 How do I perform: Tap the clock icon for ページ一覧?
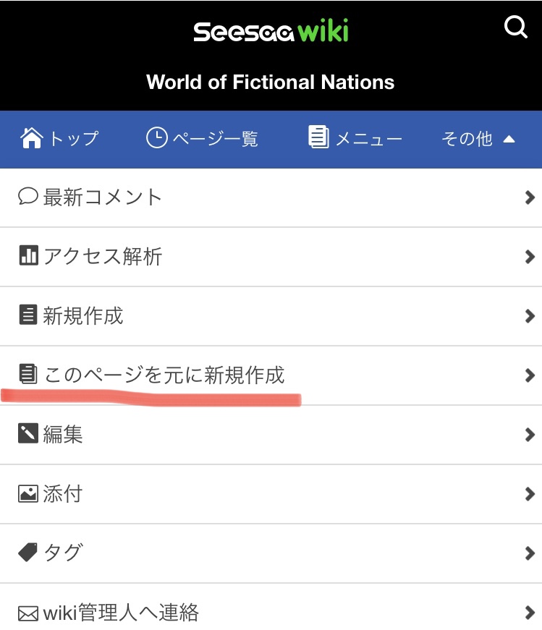click(156, 138)
